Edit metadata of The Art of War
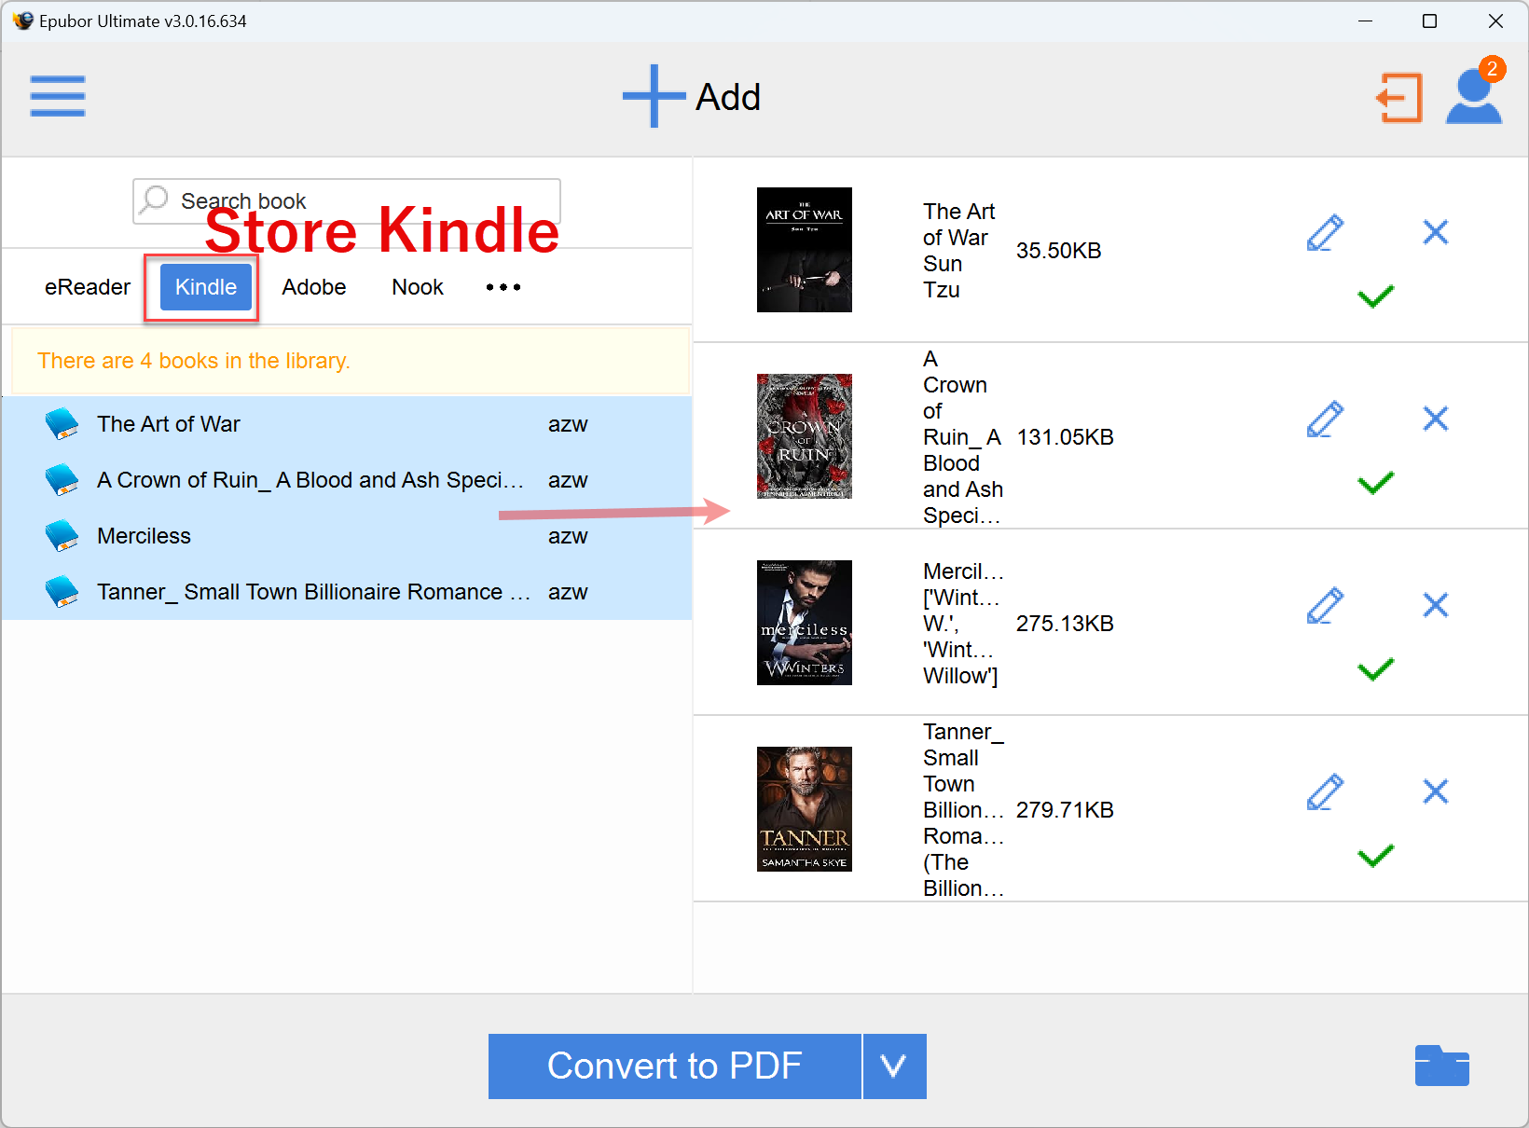The height and width of the screenshot is (1128, 1529). tap(1325, 233)
